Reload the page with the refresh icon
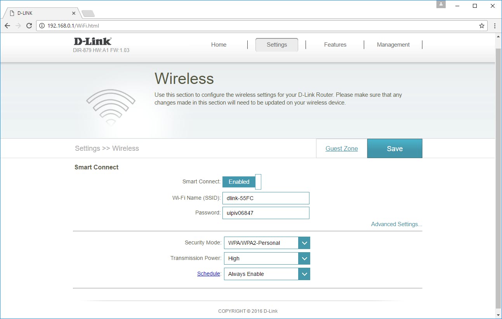Viewport: 502px width, 319px height. pyautogui.click(x=29, y=26)
